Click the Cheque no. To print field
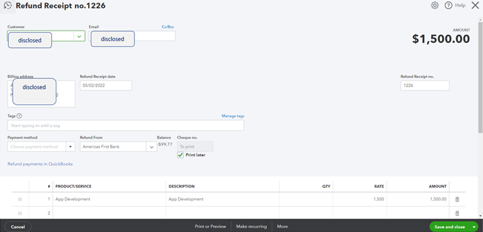483x232 pixels. pos(195,147)
